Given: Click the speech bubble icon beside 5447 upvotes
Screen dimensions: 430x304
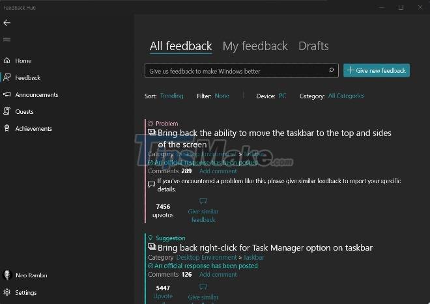Looking at the screenshot, I should click(203, 287).
